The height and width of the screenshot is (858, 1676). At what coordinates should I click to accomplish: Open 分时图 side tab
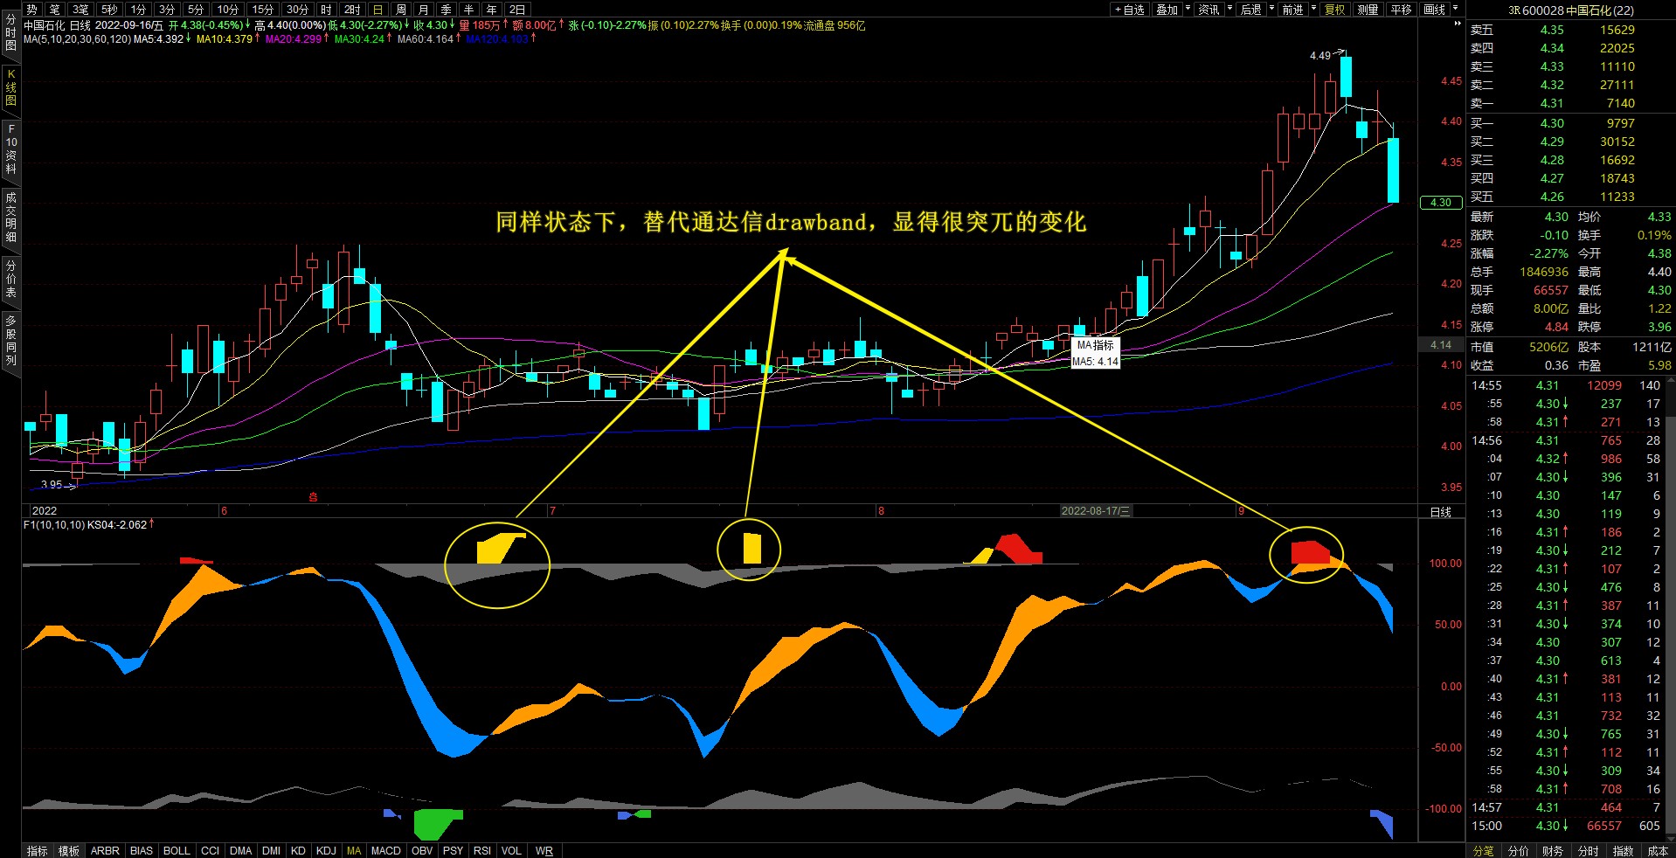10,32
